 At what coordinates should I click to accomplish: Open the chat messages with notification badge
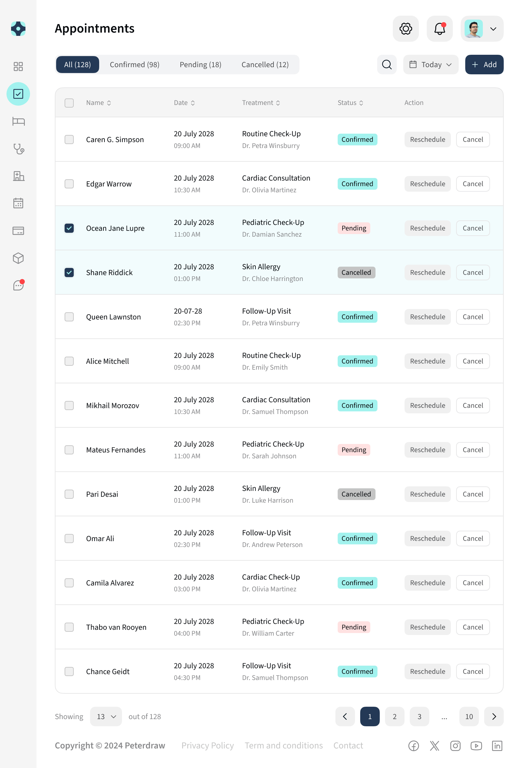pyautogui.click(x=18, y=286)
